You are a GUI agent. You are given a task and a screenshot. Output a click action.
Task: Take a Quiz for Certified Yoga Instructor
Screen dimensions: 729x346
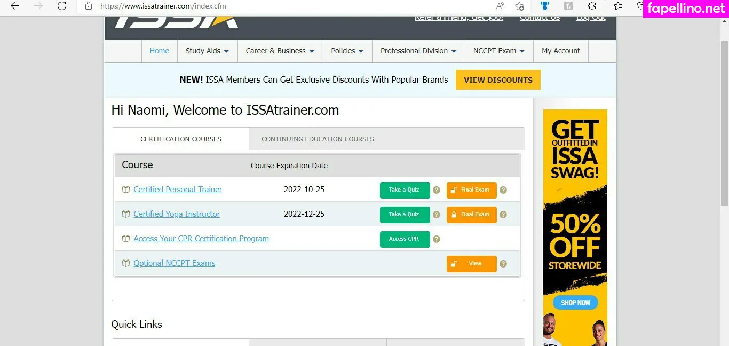coord(405,215)
